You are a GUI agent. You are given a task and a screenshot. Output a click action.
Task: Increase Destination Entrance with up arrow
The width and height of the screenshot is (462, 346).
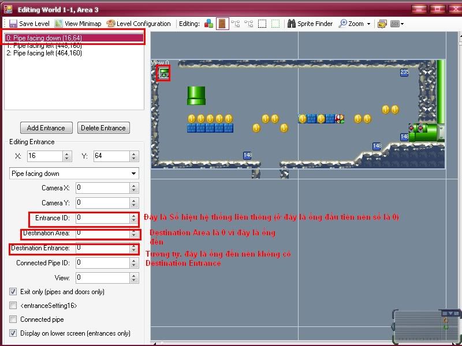point(134,246)
